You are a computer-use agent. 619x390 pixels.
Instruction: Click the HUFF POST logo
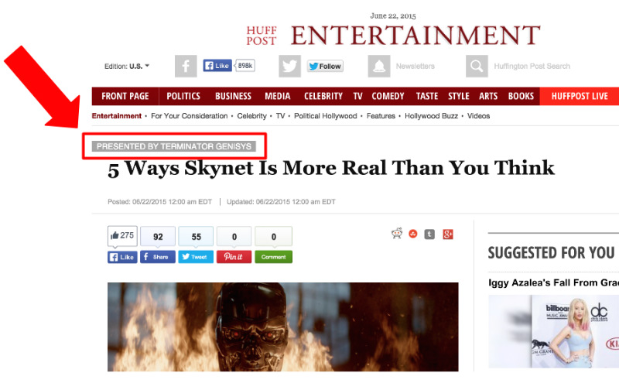click(262, 36)
